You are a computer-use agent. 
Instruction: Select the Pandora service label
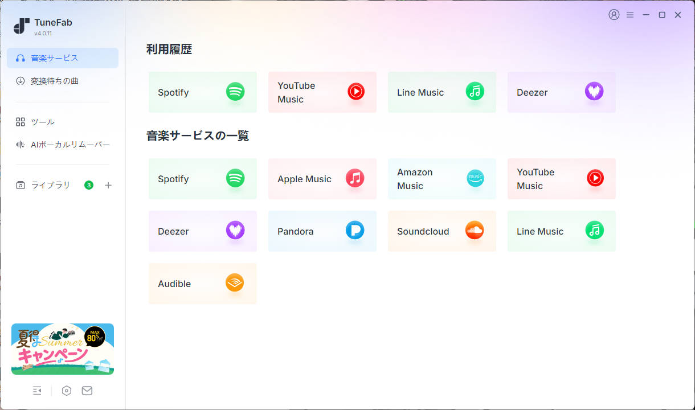point(295,231)
